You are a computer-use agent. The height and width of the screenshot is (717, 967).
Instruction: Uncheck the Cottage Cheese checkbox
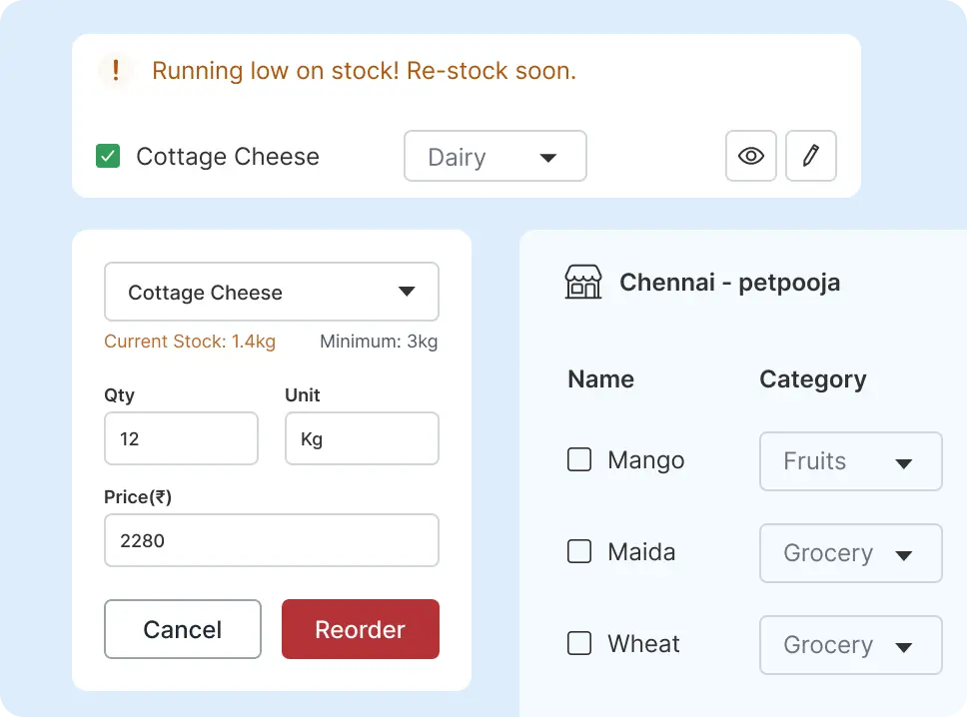click(108, 157)
